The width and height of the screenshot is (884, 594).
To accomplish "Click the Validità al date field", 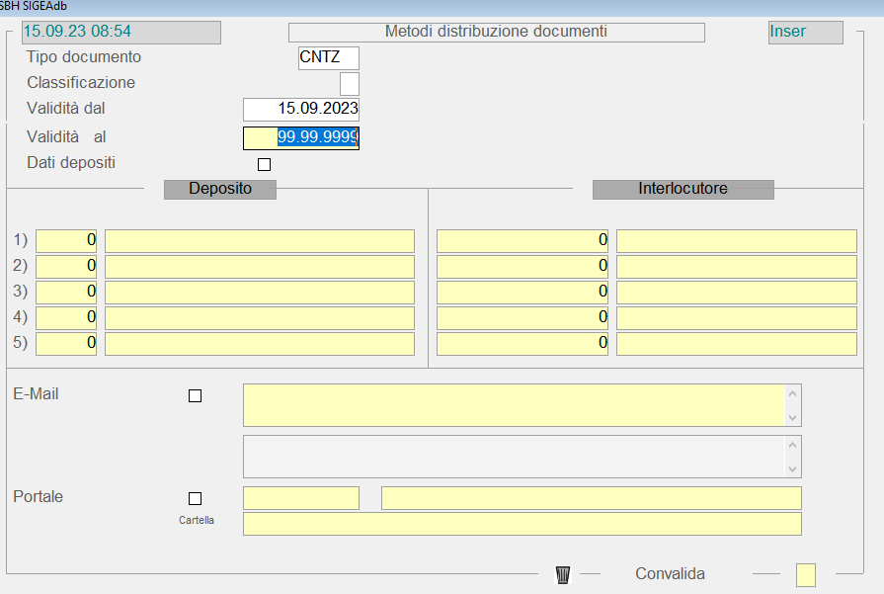I will [301, 137].
